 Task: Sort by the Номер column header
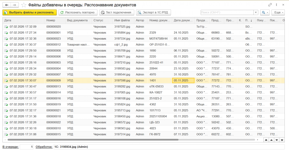point(55,20)
